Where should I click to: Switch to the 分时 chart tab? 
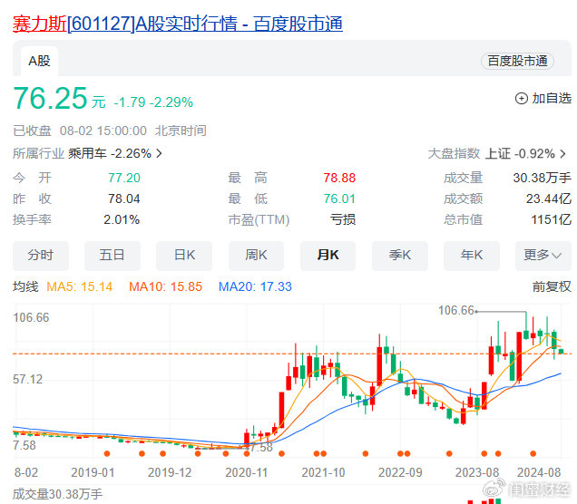pyautogui.click(x=41, y=255)
